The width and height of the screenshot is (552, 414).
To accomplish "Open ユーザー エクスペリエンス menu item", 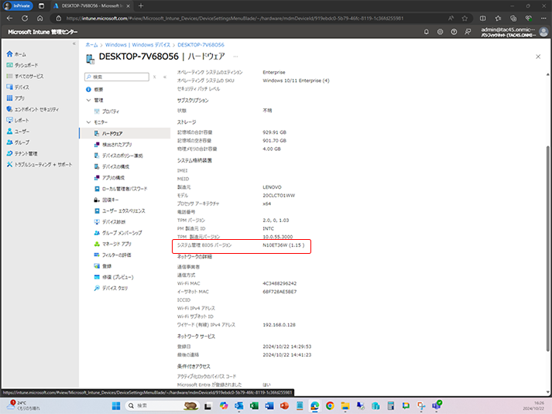I will (120, 211).
